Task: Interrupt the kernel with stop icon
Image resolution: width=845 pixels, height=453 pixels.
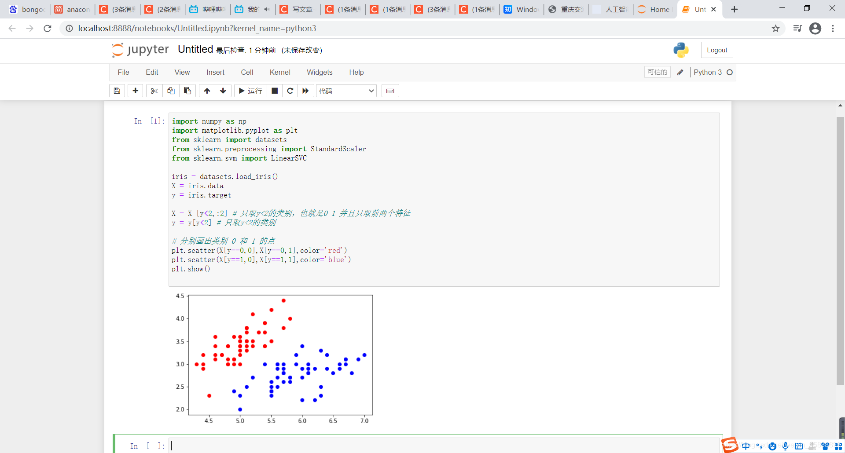Action: [275, 91]
